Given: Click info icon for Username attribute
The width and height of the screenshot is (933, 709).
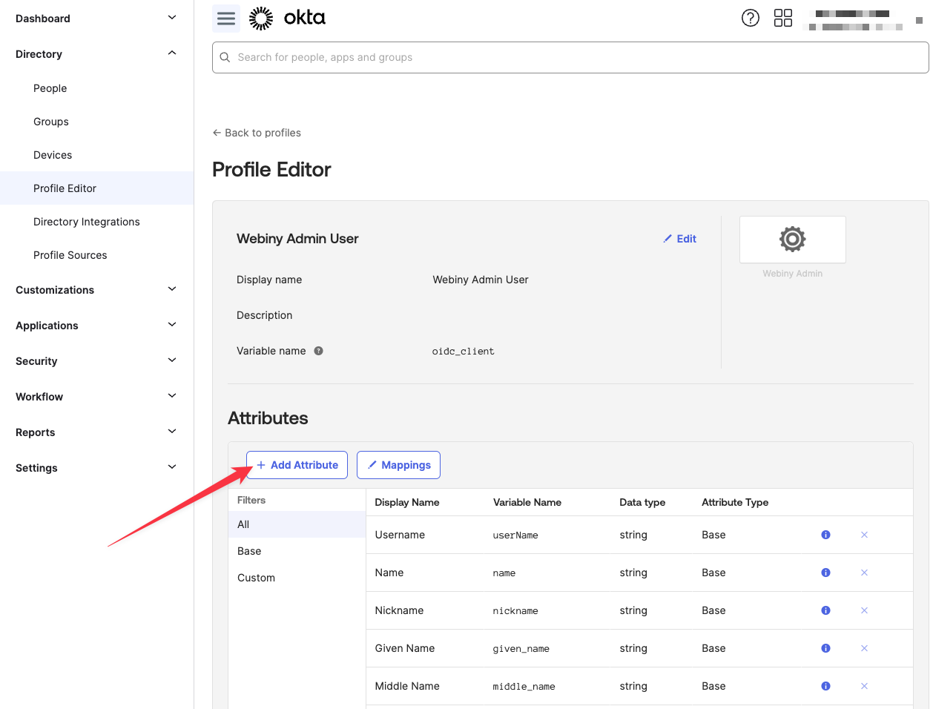Looking at the screenshot, I should coord(825,535).
